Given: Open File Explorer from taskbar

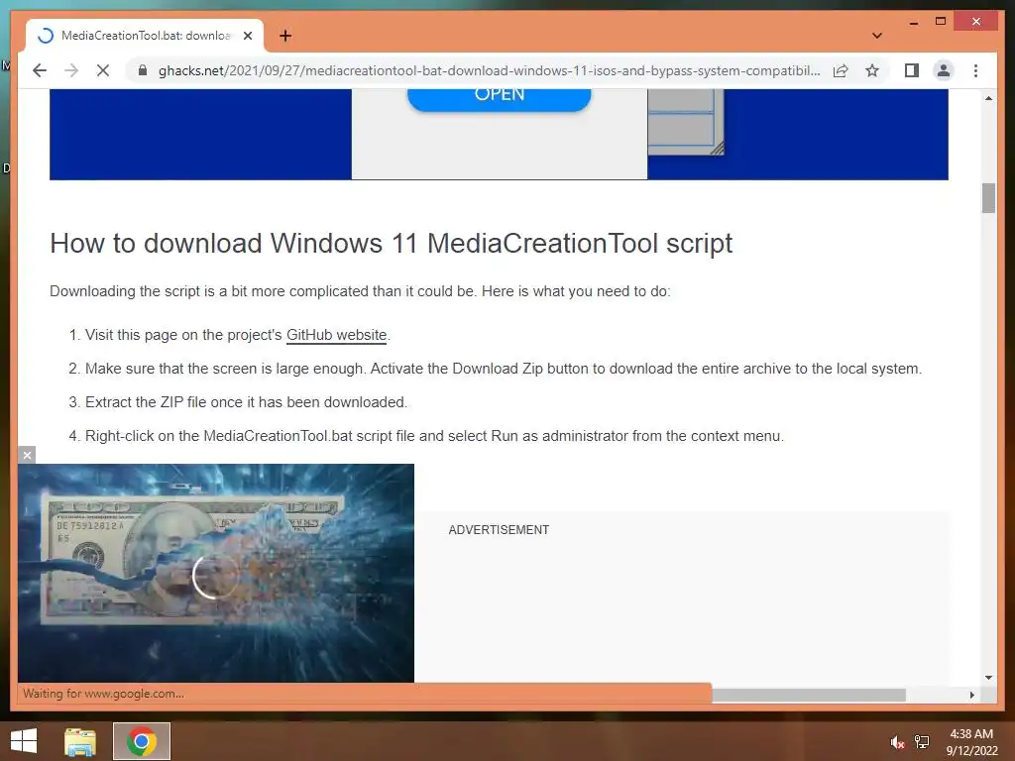Looking at the screenshot, I should pos(80,741).
